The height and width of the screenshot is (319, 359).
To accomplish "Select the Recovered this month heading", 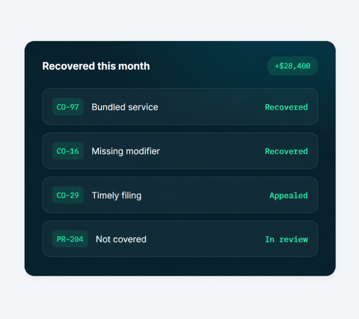I will pos(96,66).
